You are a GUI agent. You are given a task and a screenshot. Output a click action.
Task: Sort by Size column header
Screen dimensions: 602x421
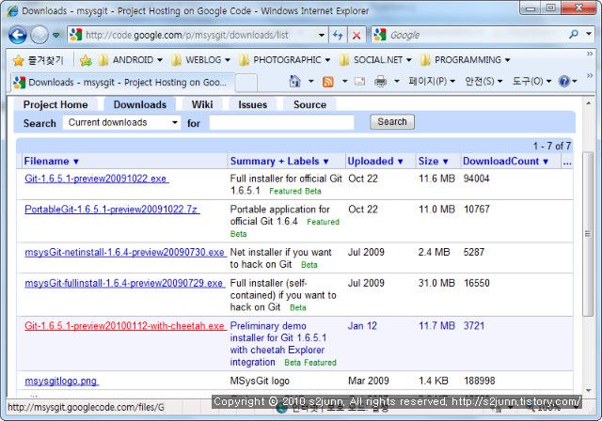coord(433,162)
